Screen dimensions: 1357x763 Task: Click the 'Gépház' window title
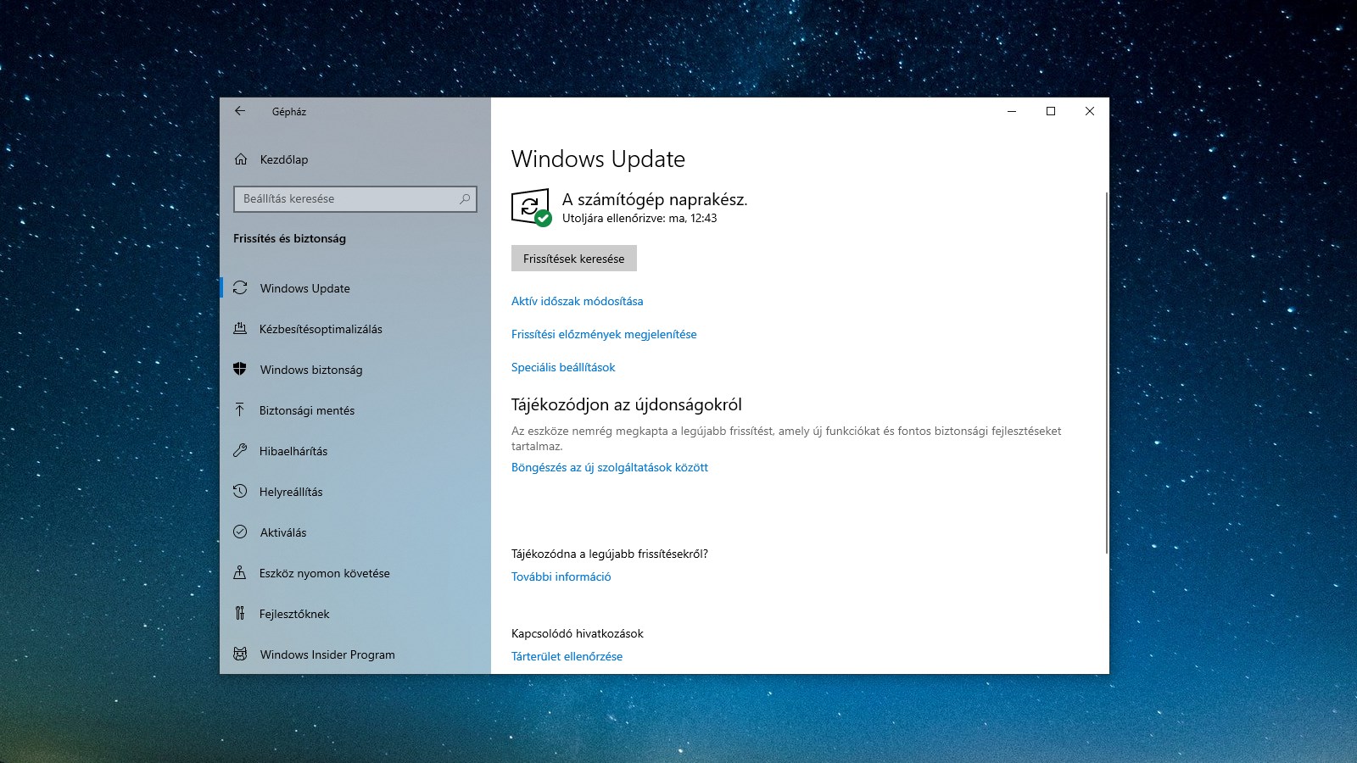[x=289, y=111]
